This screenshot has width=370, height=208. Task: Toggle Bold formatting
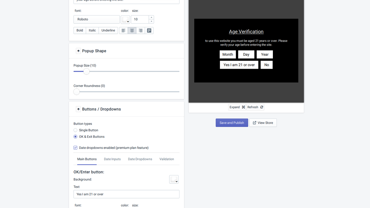(x=80, y=30)
